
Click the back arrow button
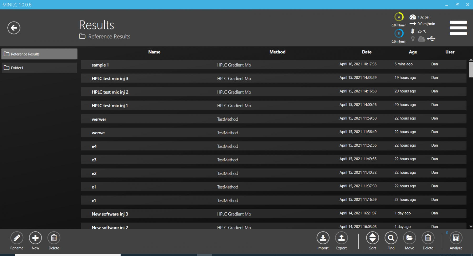click(x=14, y=28)
